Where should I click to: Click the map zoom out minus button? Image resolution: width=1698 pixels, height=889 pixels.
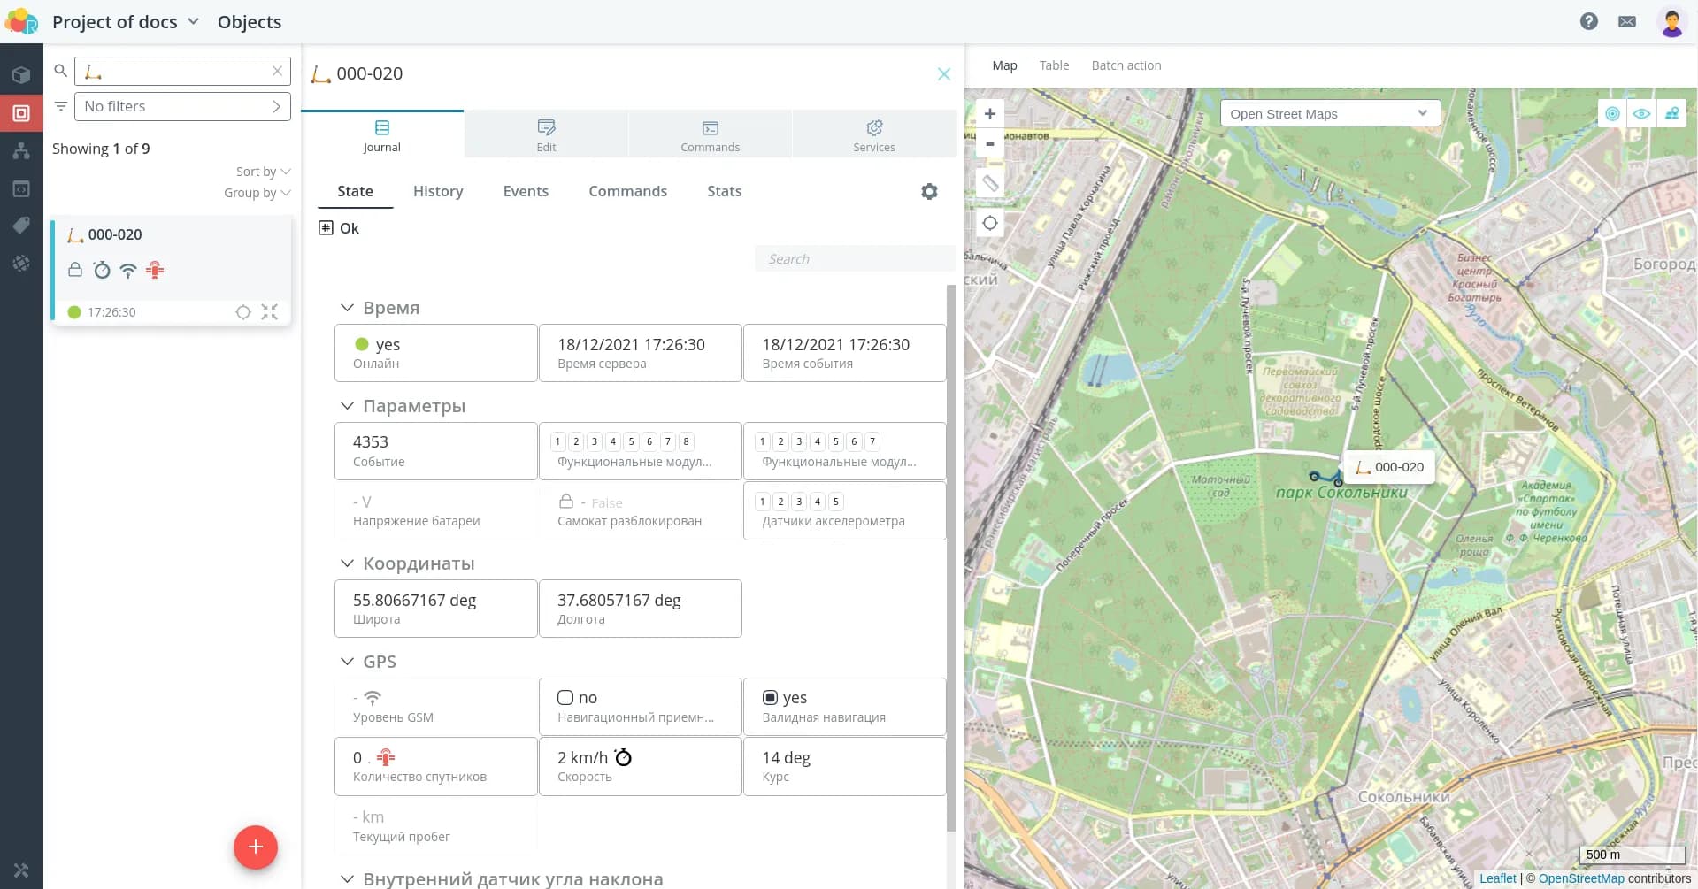click(990, 144)
